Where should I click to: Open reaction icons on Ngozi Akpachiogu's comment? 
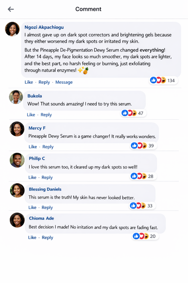point(158,80)
